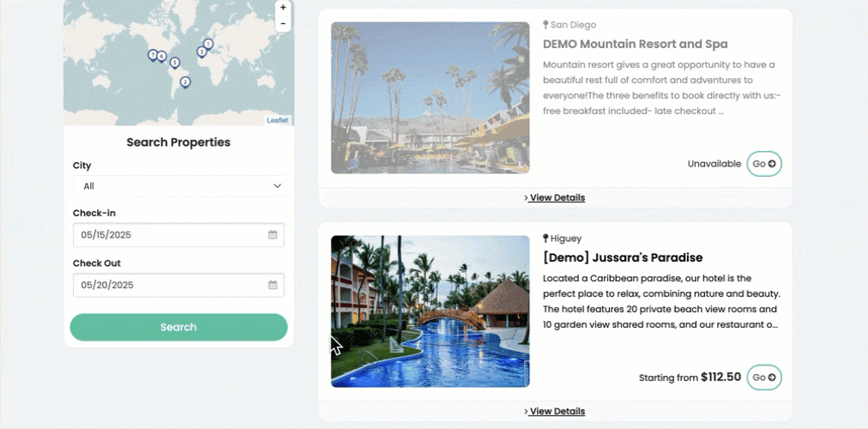Select map pin number 5
The image size is (868, 429).
coord(174,63)
